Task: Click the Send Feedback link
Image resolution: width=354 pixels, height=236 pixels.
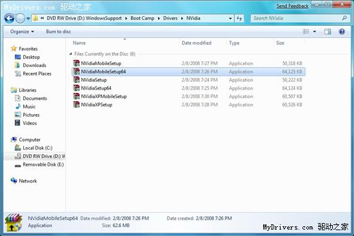Action: pyautogui.click(x=292, y=6)
